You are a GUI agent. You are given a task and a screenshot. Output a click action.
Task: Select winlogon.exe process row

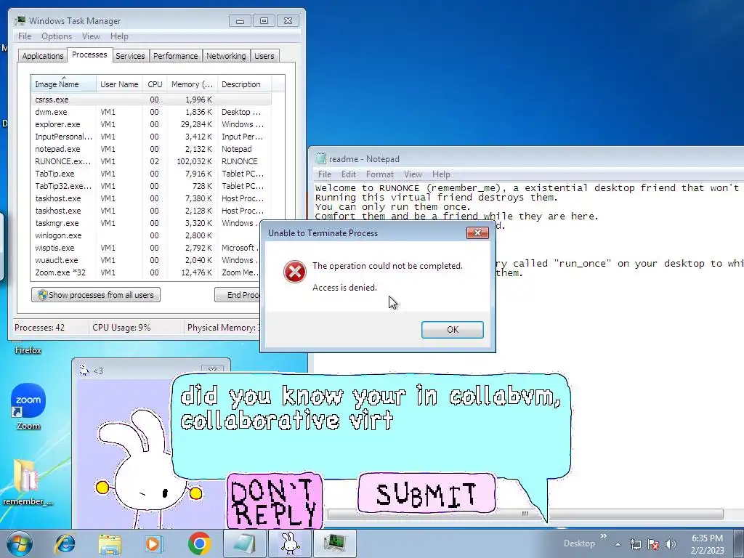coord(146,235)
